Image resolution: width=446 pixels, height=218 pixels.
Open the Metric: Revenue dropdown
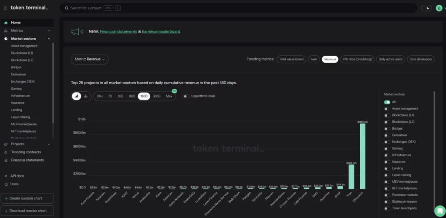pos(90,59)
